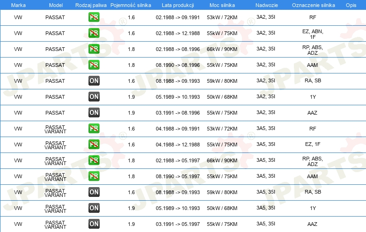Viewport: 366px width, 232px height.
Task: Click petrol fuel icon in PASSAT RF row
Action: click(x=94, y=17)
